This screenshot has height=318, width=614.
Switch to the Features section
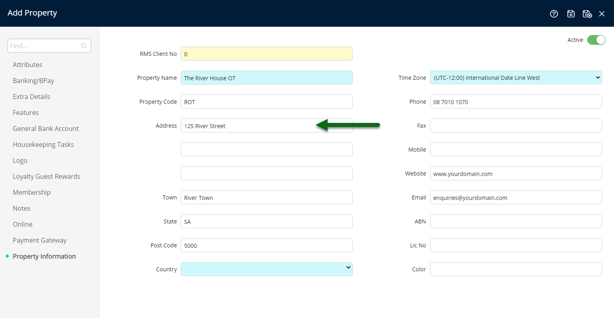tap(26, 112)
